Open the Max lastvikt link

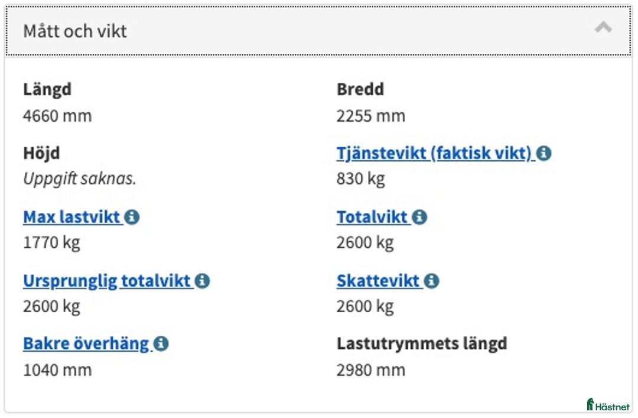click(x=71, y=217)
